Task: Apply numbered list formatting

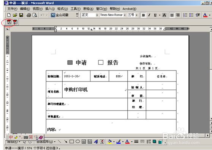Action: 185,15
